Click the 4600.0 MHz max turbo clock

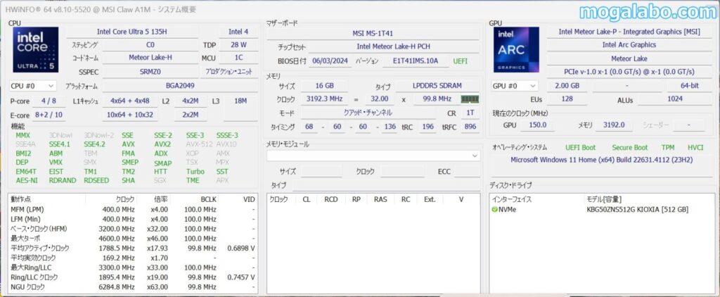117,239
